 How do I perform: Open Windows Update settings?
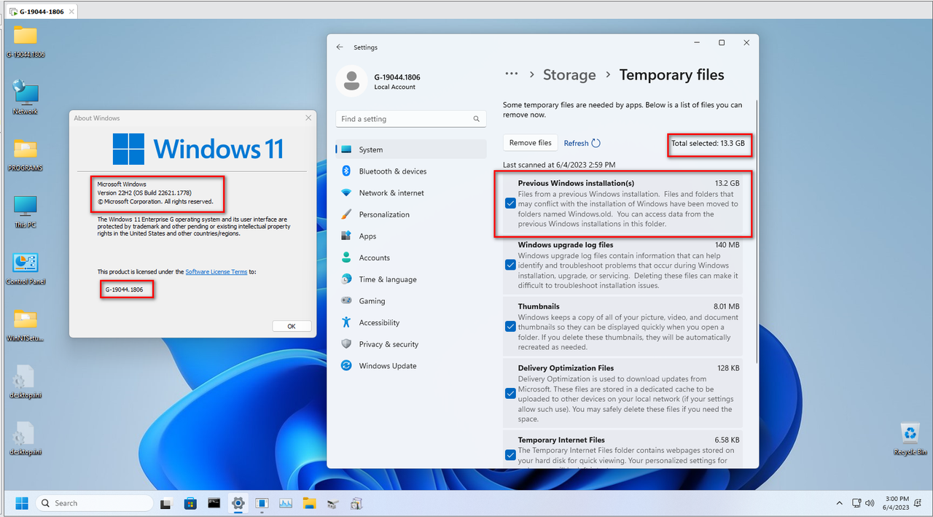click(x=411, y=365)
